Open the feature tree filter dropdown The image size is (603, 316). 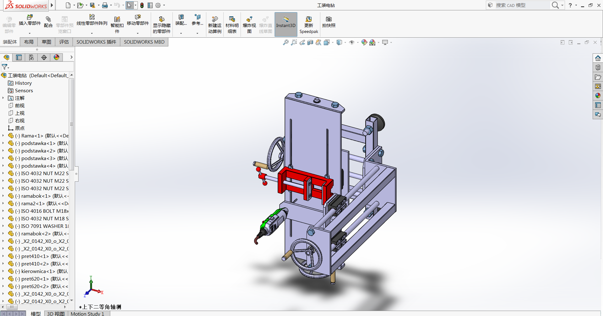(x=5, y=67)
